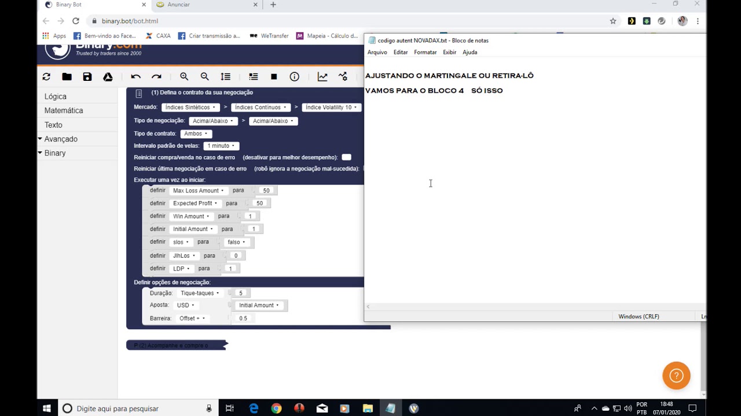Click the Max Loss Amount value 50
Image resolution: width=741 pixels, height=416 pixels.
(266, 191)
